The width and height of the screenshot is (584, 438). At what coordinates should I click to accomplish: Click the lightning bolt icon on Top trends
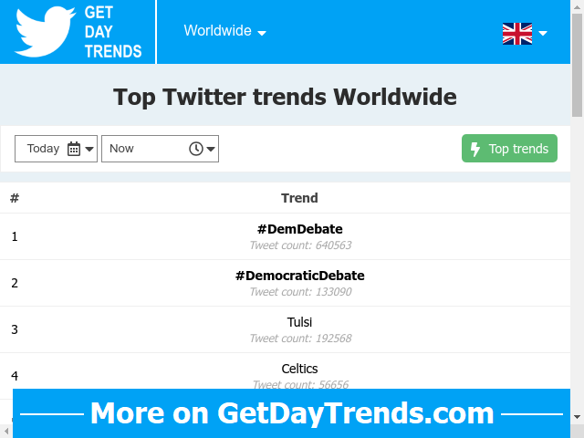[474, 149]
